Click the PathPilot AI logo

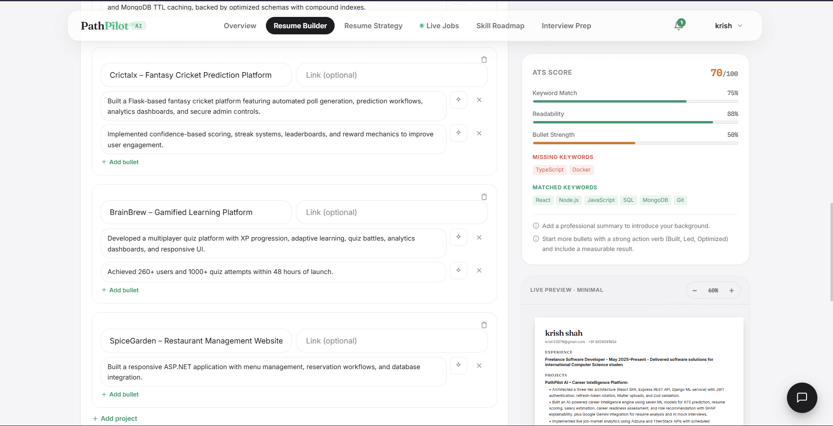[x=113, y=26]
